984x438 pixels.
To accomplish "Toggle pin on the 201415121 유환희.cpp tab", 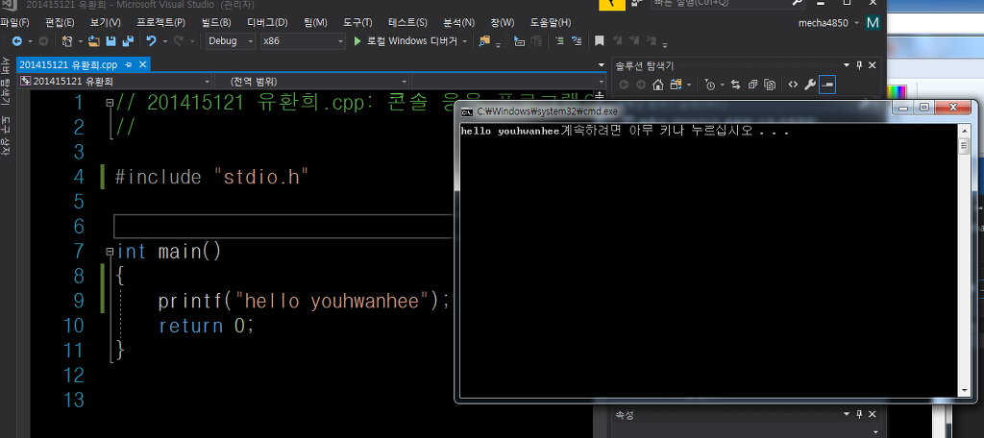I will (128, 64).
